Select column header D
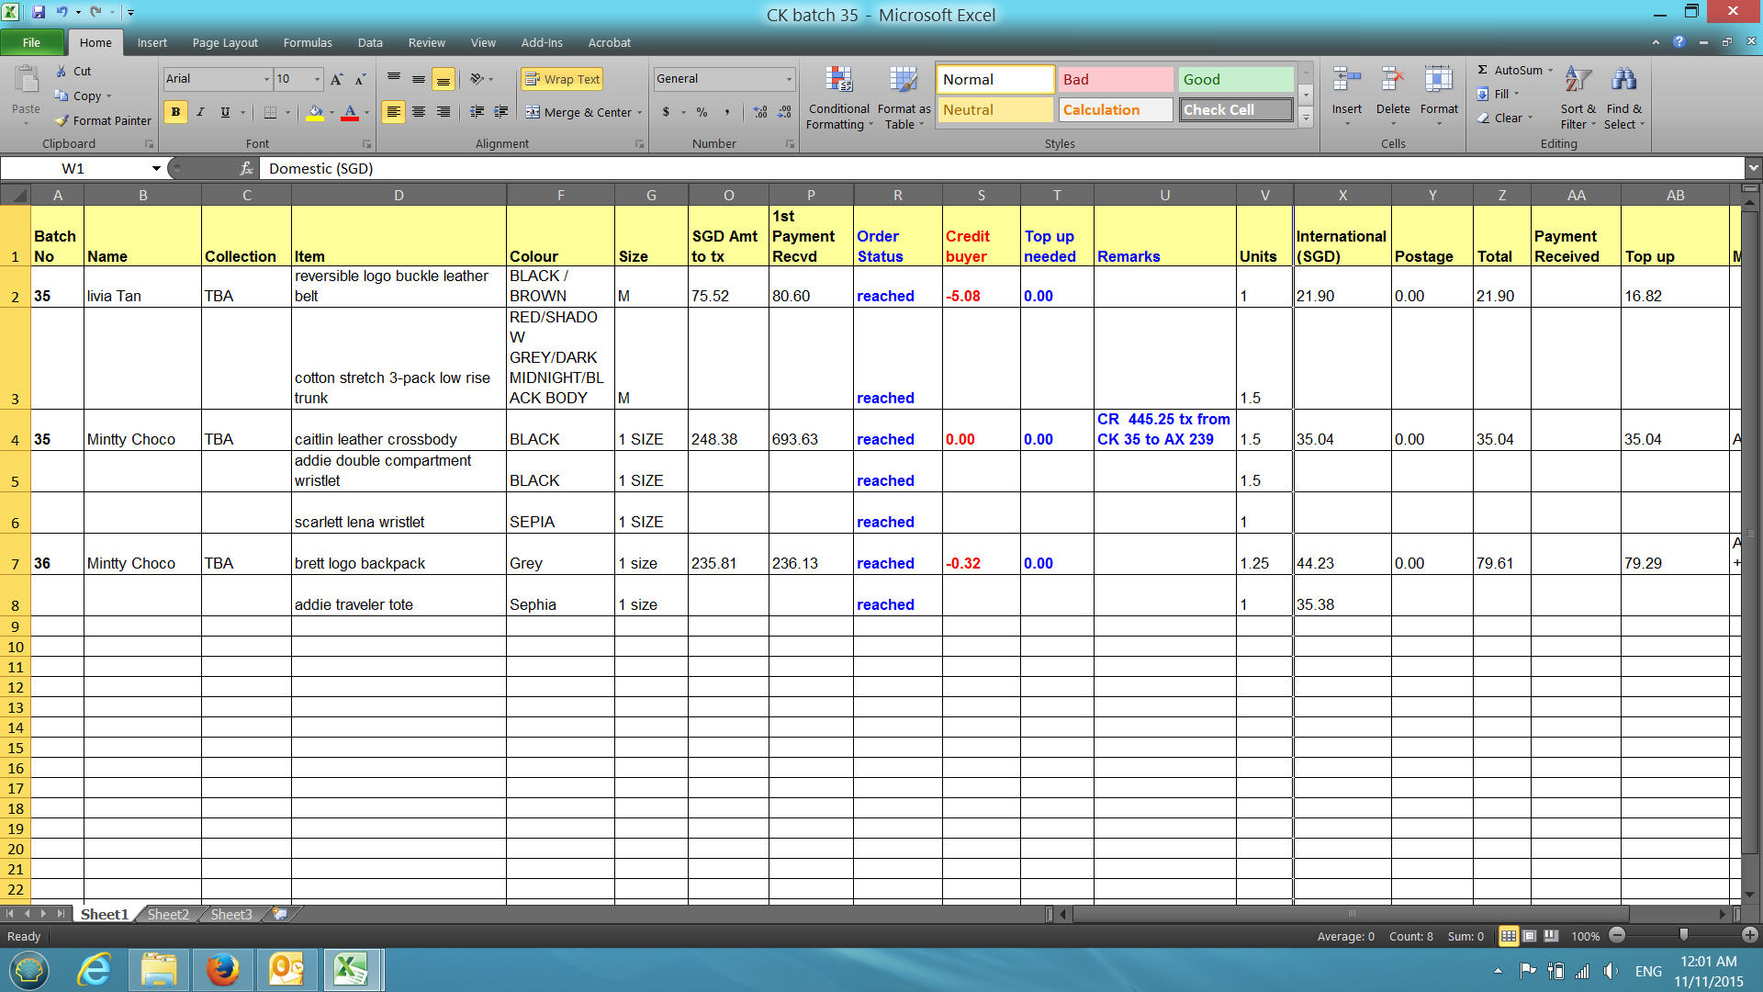Viewport: 1763px width, 992px height. pyautogui.click(x=399, y=195)
